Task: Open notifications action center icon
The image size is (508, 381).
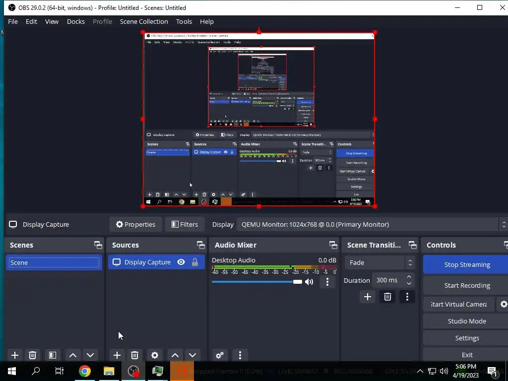Action: coord(493,371)
